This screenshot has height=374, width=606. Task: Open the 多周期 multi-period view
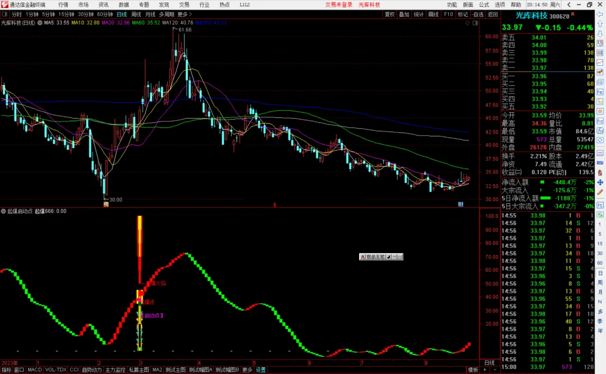tap(167, 14)
